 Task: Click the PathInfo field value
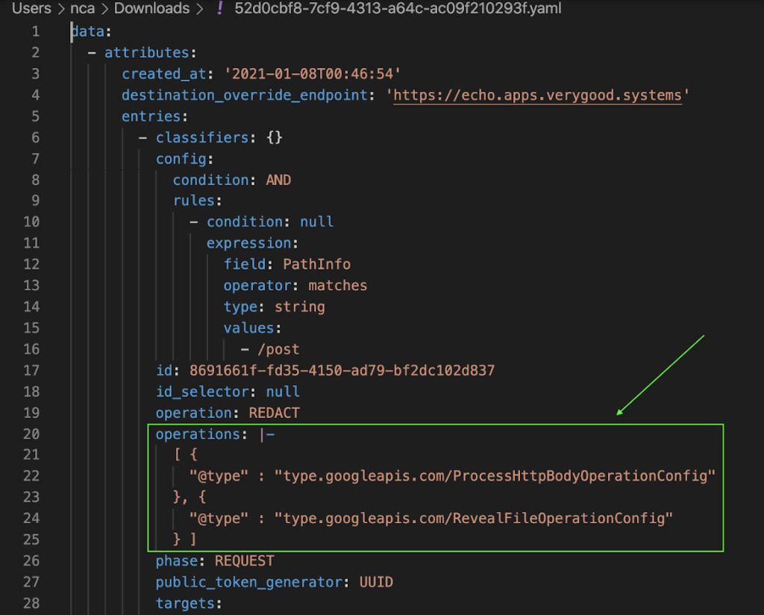[x=316, y=264]
